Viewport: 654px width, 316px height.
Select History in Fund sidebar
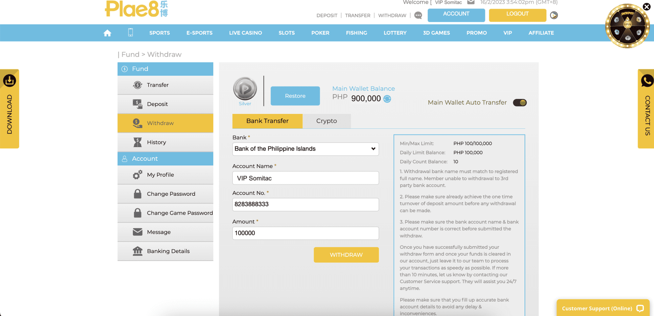[165, 142]
